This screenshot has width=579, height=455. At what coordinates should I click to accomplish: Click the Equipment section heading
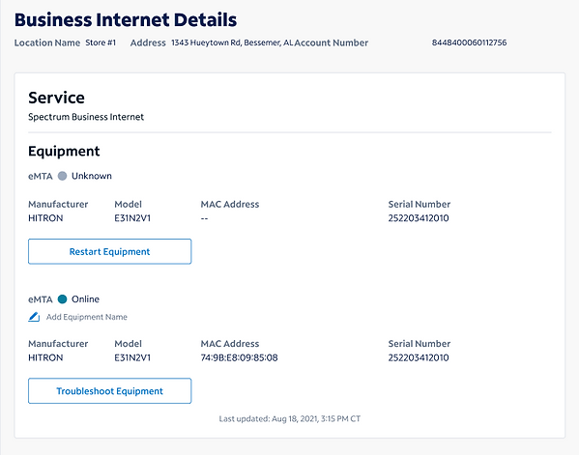pos(64,152)
